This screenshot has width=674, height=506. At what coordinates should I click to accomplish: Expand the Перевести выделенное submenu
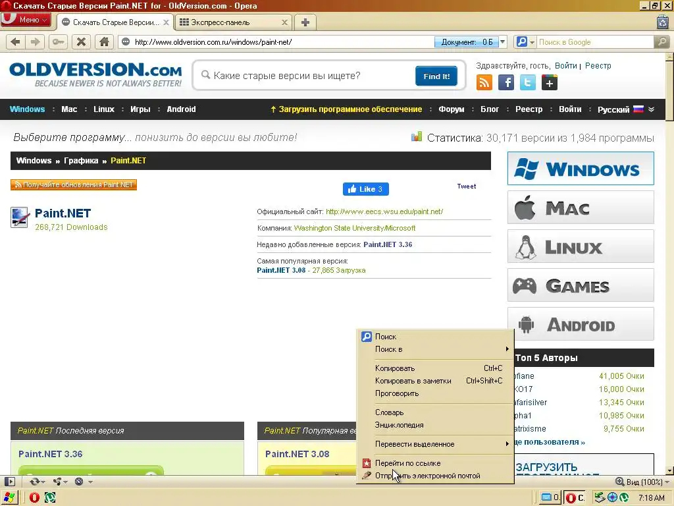tap(436, 444)
